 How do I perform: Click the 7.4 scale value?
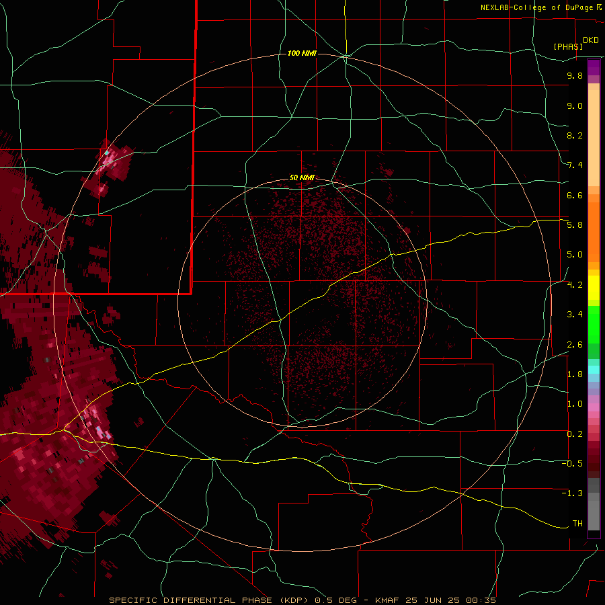pos(575,165)
